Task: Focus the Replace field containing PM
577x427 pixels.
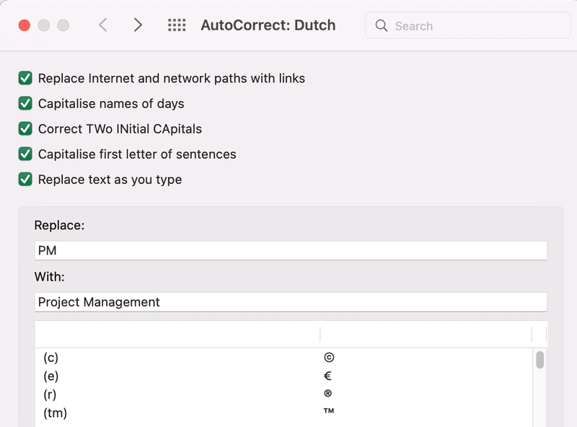Action: tap(291, 251)
